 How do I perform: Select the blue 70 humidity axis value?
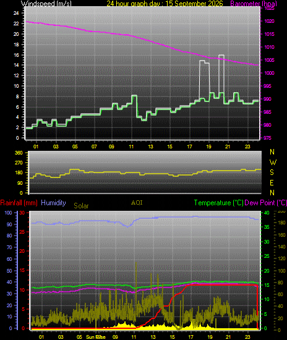tap(9, 247)
